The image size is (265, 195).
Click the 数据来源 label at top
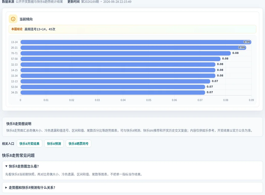point(8,2)
